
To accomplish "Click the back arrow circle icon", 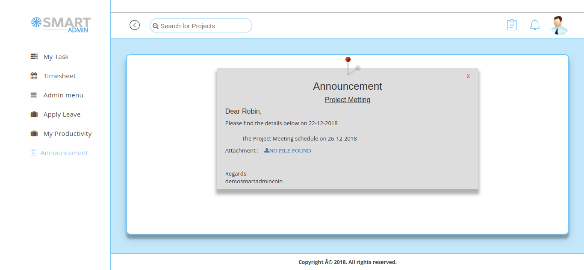I will [135, 25].
